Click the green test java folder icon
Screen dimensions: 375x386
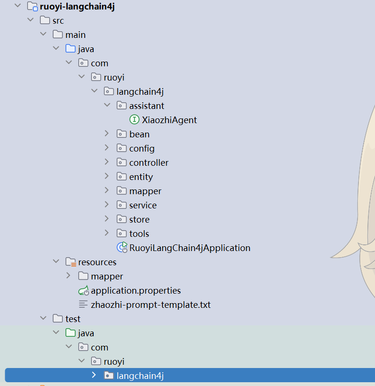coord(71,333)
